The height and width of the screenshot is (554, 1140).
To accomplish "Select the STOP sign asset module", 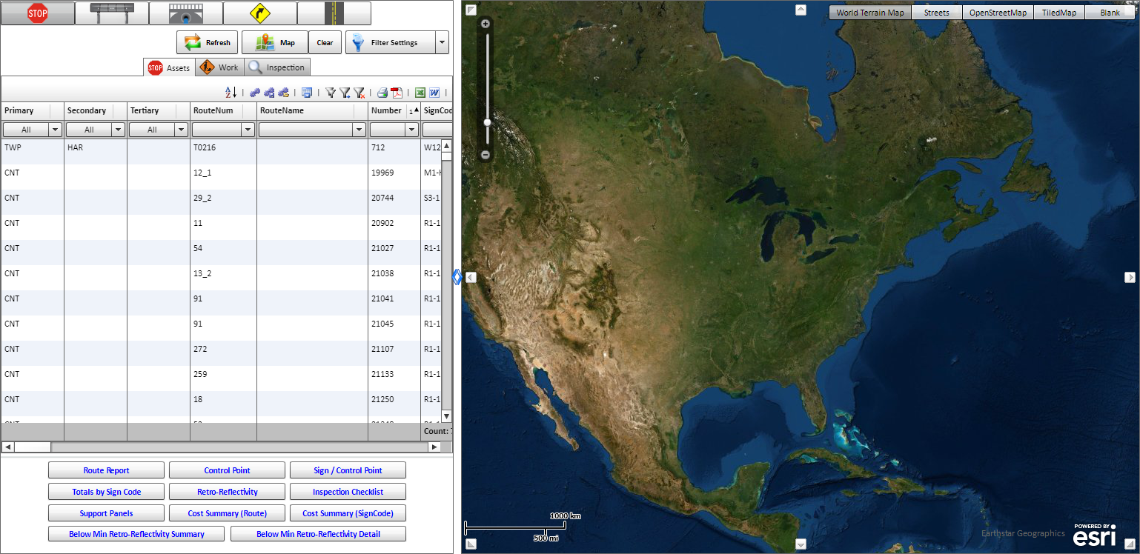I will 37,13.
